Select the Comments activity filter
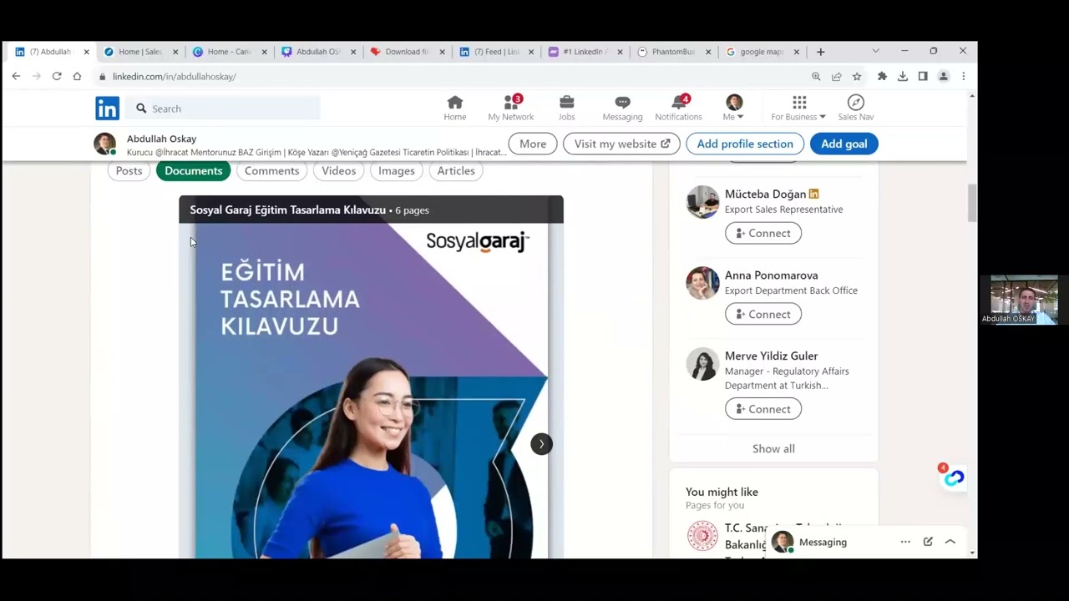 (x=271, y=170)
